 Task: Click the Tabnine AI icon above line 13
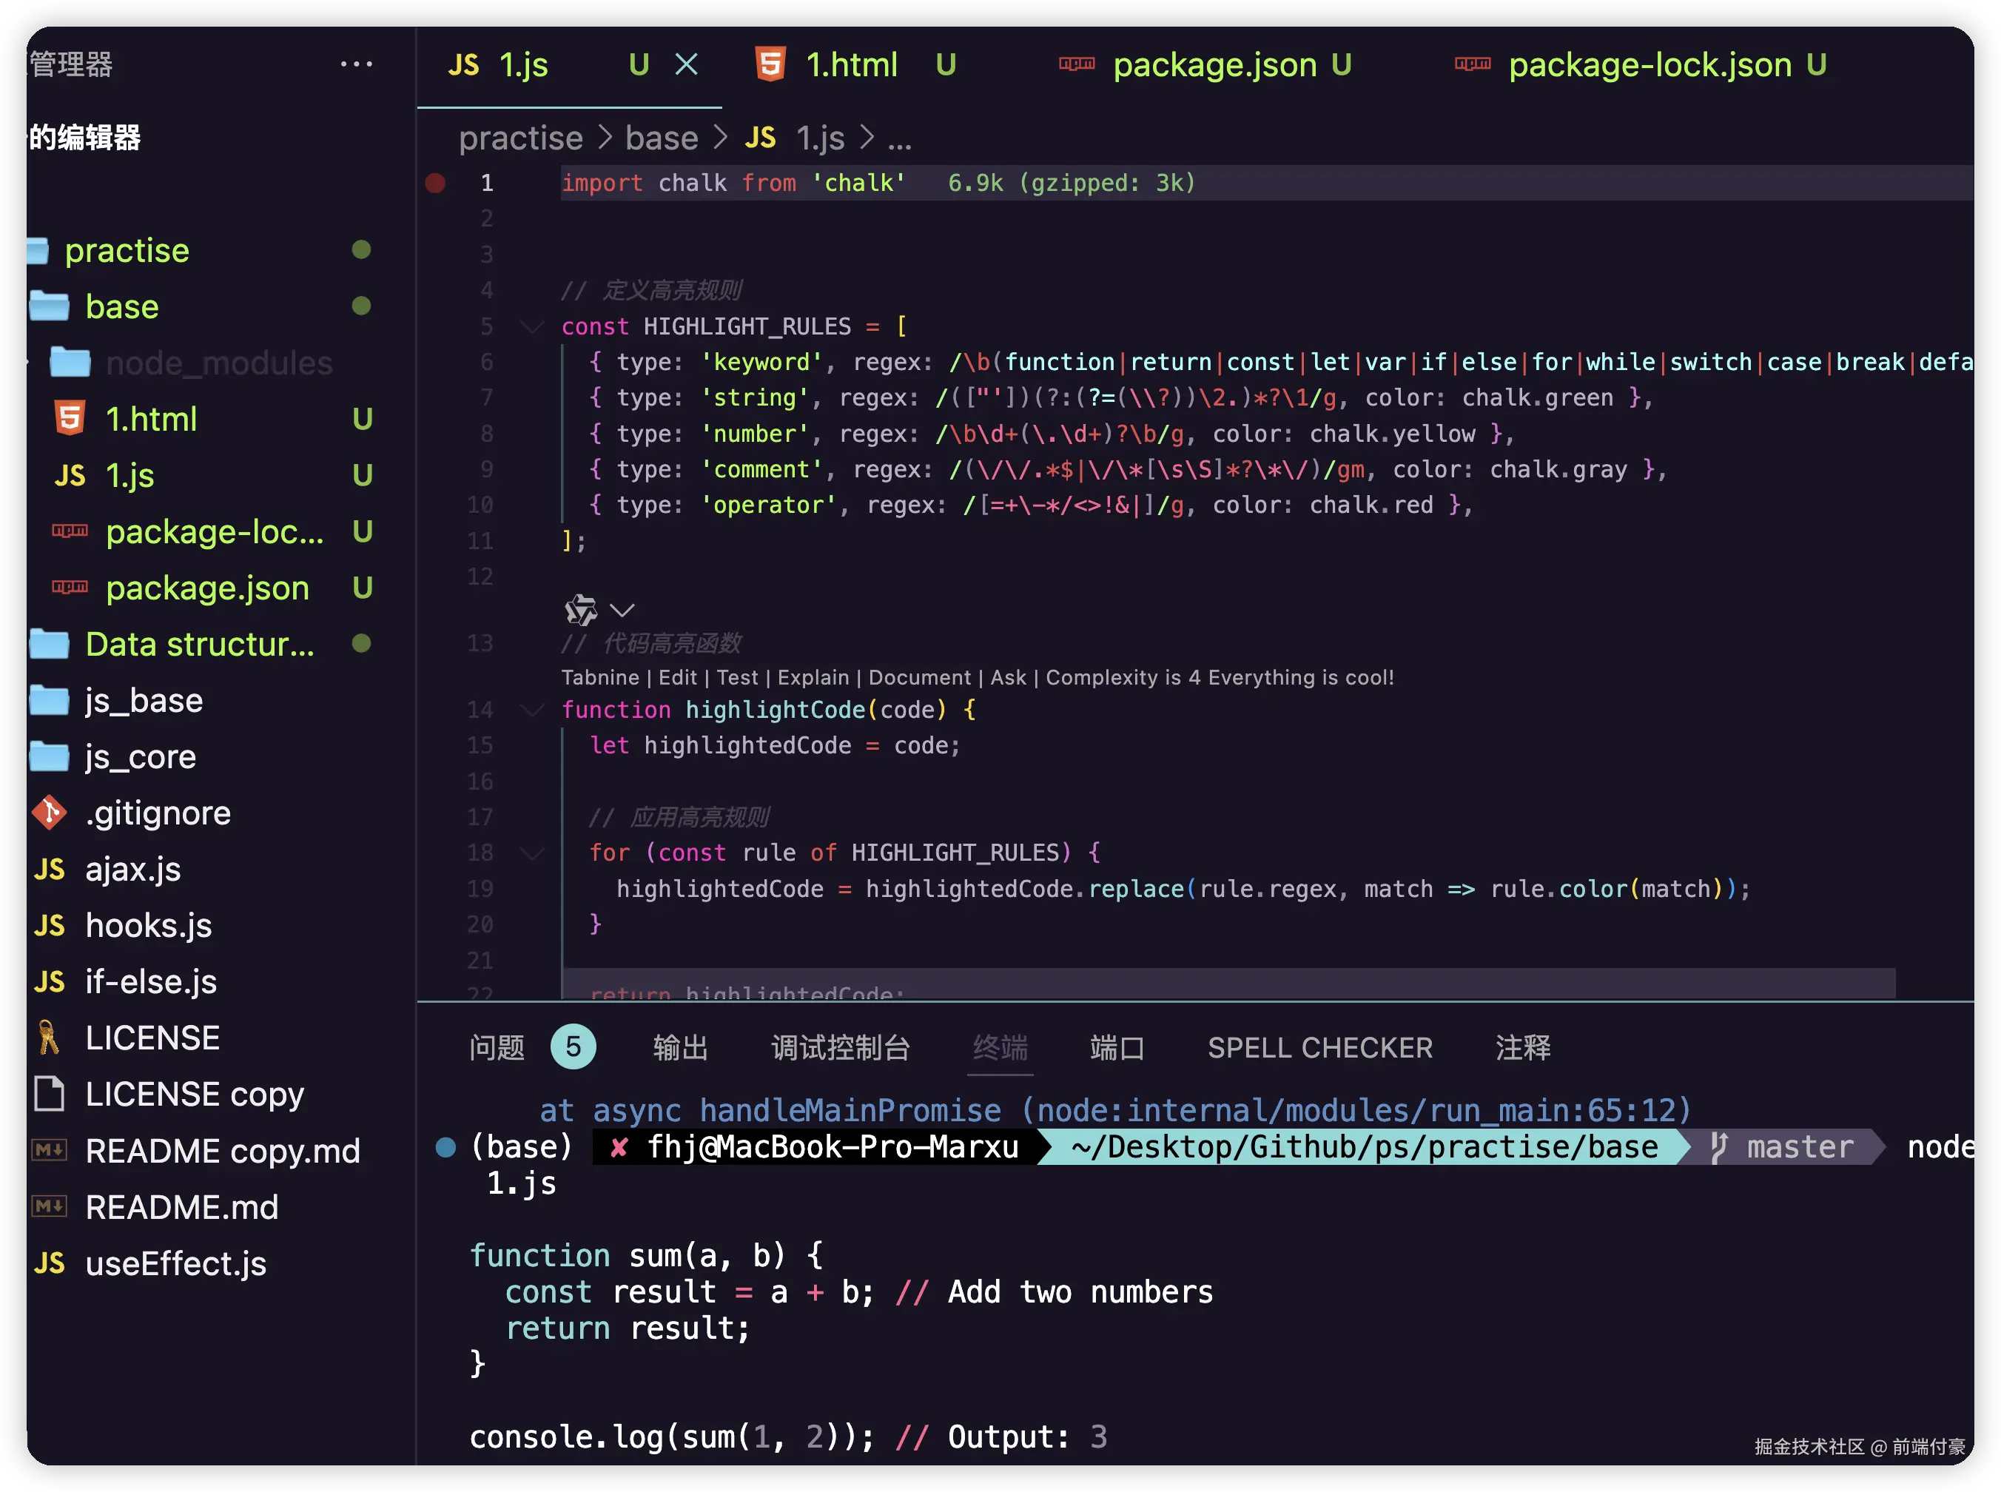point(581,611)
